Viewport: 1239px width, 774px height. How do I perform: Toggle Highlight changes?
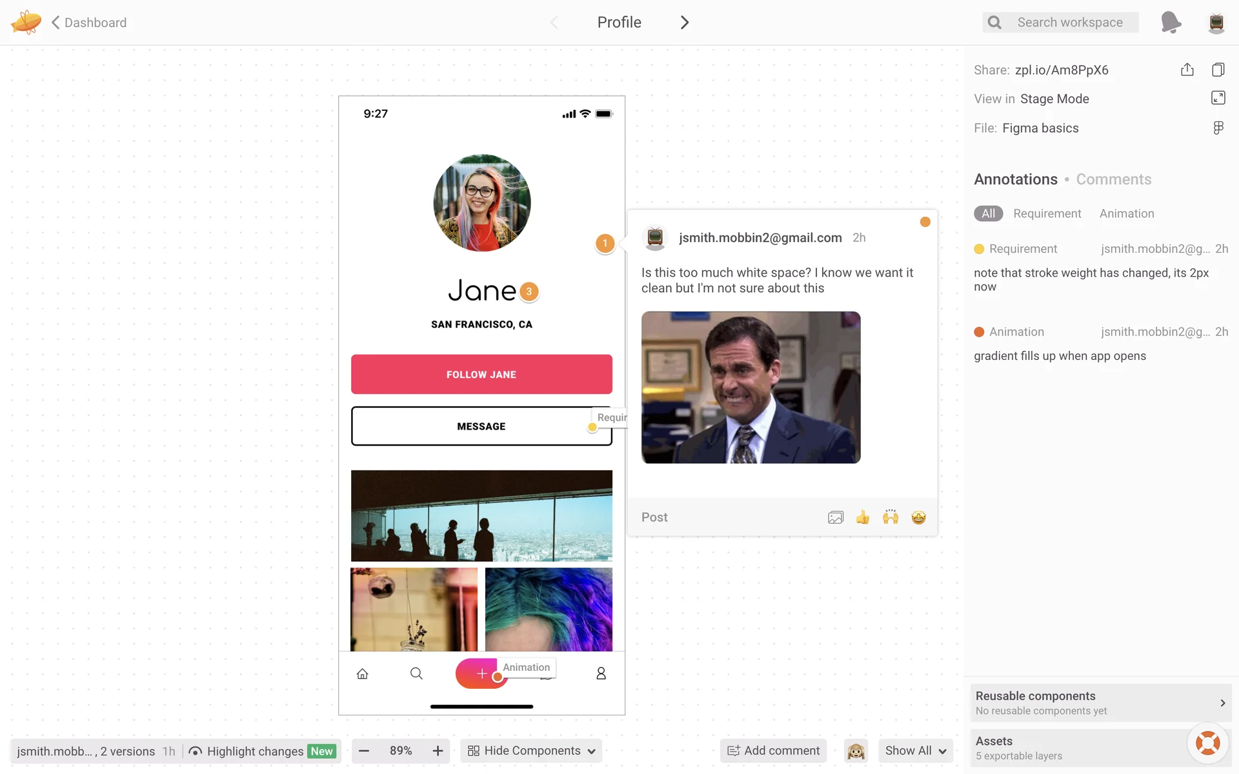pyautogui.click(x=255, y=751)
